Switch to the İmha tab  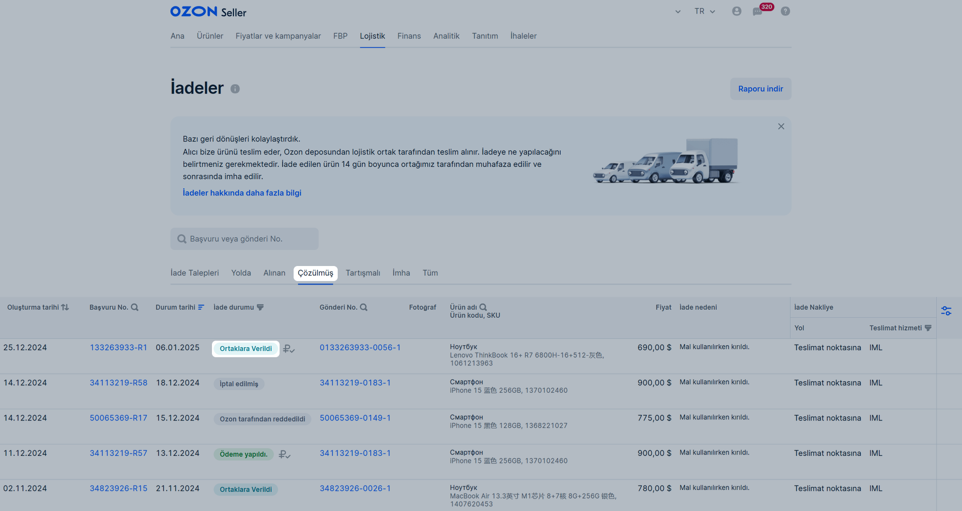[x=401, y=273]
